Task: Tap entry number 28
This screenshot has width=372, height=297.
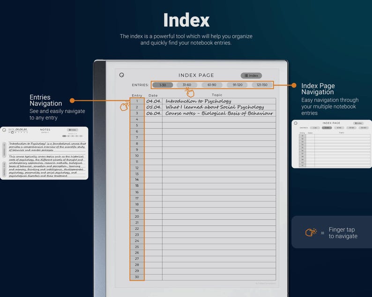Action: [137, 265]
